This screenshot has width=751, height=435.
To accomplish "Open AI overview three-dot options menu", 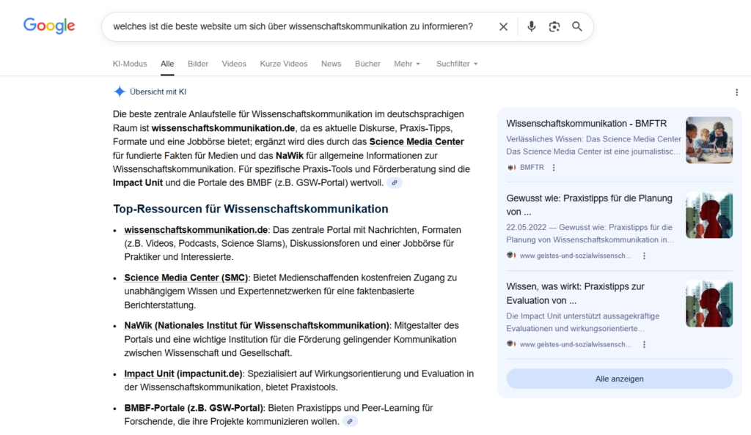I will click(x=736, y=92).
